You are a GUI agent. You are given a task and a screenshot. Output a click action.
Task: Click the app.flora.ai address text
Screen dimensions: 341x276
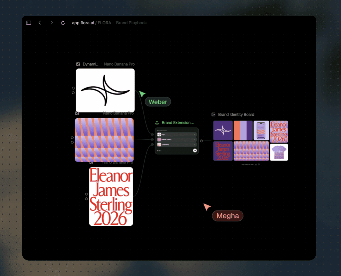pos(83,23)
